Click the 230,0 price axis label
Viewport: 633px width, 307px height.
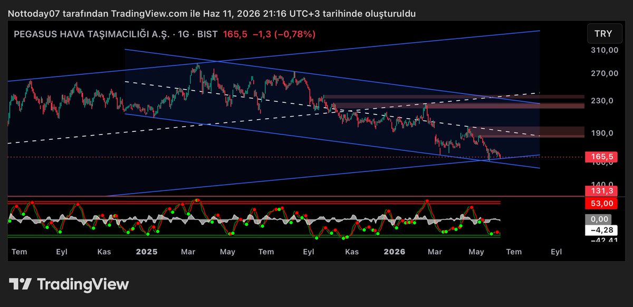(x=602, y=100)
